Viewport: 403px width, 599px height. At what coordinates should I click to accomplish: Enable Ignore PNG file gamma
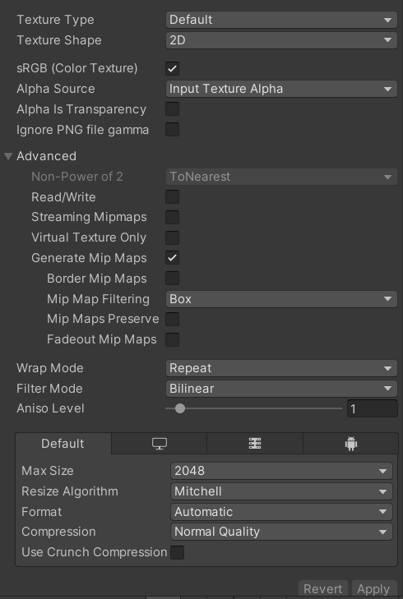tap(172, 130)
